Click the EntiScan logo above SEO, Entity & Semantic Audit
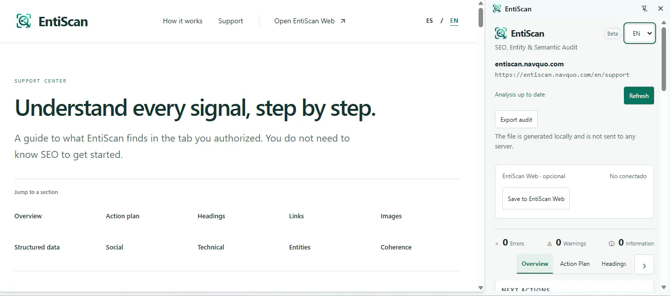 (520, 34)
